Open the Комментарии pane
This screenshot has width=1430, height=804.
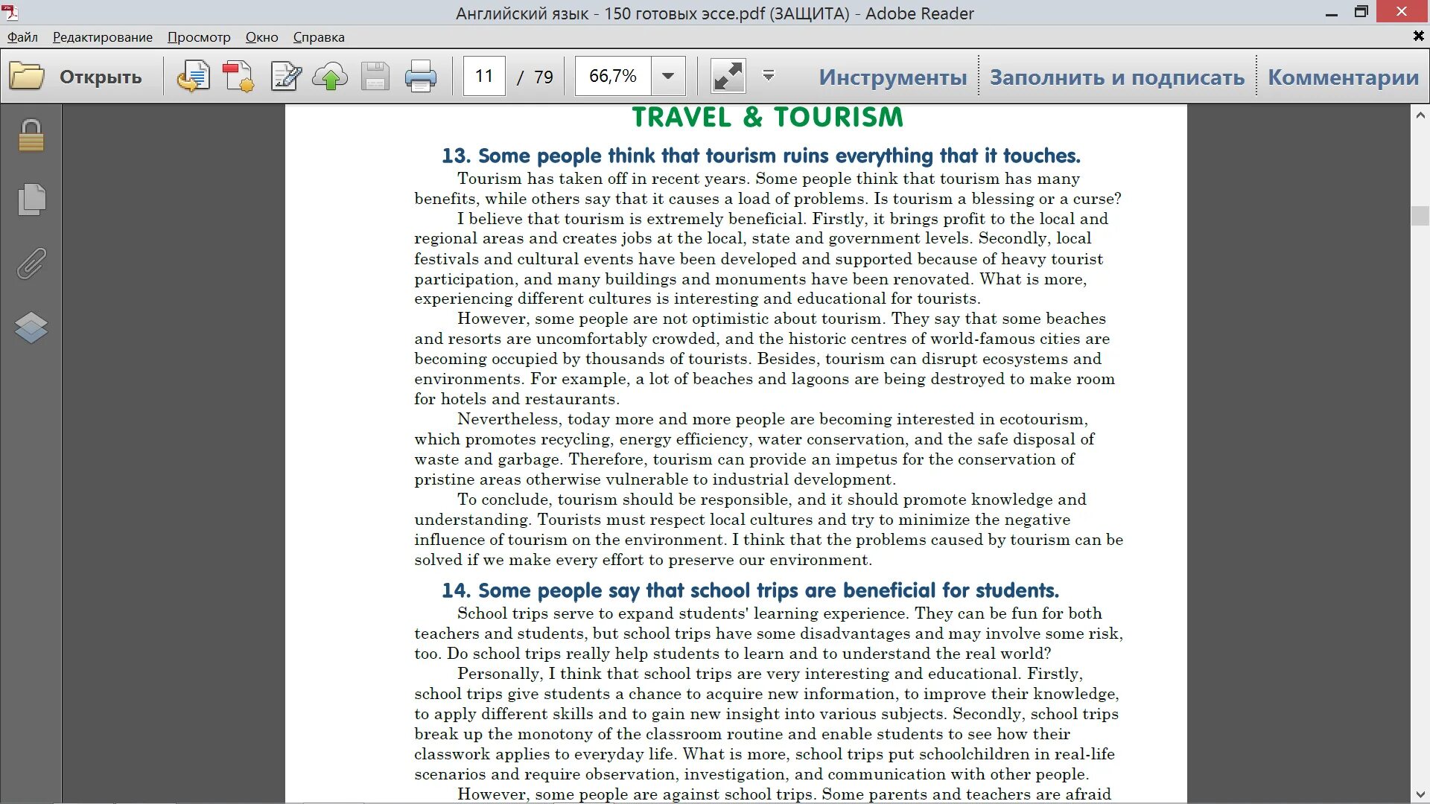click(1343, 77)
